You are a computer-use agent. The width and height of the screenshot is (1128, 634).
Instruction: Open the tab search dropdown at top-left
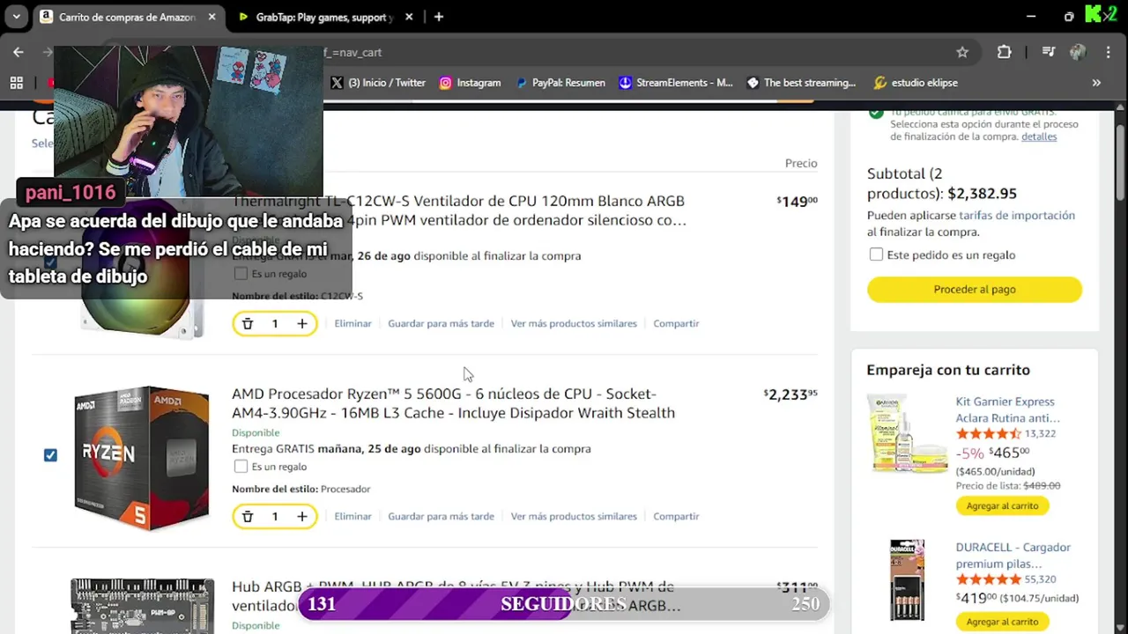[15, 17]
